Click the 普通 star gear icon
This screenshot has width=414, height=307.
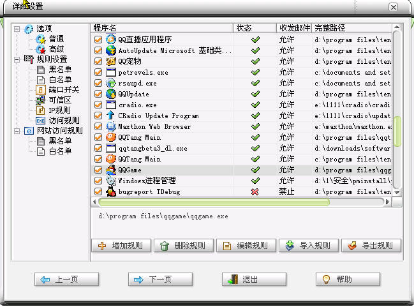click(41, 39)
